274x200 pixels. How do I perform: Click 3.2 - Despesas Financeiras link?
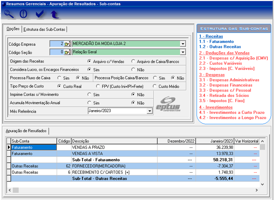[225, 85]
